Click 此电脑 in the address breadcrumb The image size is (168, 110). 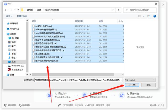tap(30, 10)
